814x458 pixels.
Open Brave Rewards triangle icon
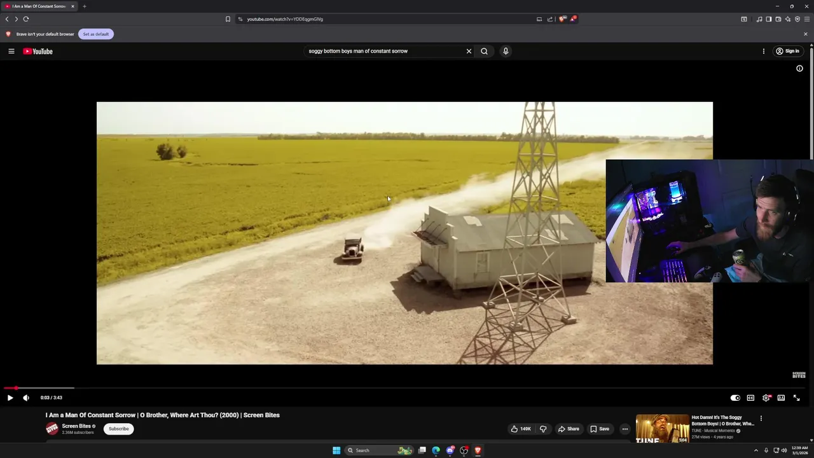coord(572,19)
